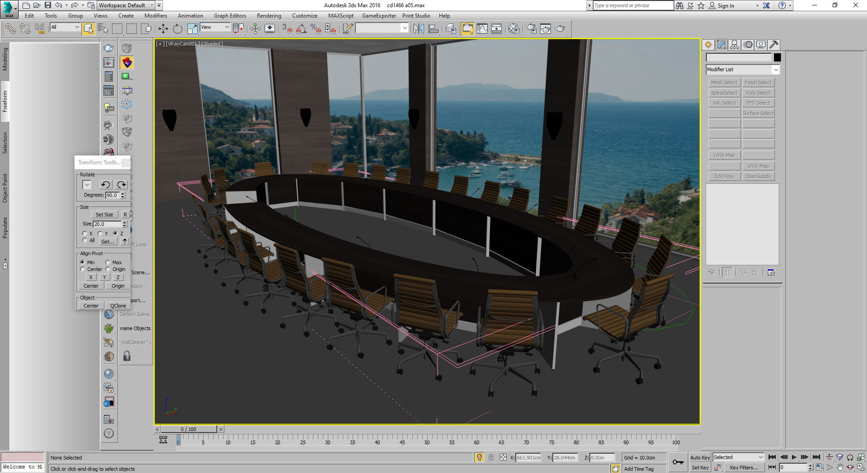Click the Render Production teapot icon
This screenshot has width=867, height=473.
click(x=560, y=29)
